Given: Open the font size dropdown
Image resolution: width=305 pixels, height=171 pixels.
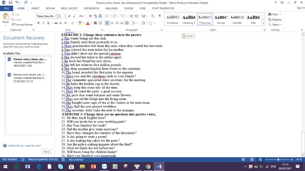Looking at the screenshot, I should point(65,16).
